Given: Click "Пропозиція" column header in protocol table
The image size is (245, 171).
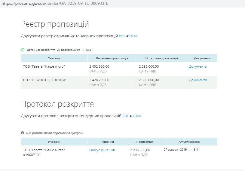Looking at the screenshot, I should click(145, 142).
